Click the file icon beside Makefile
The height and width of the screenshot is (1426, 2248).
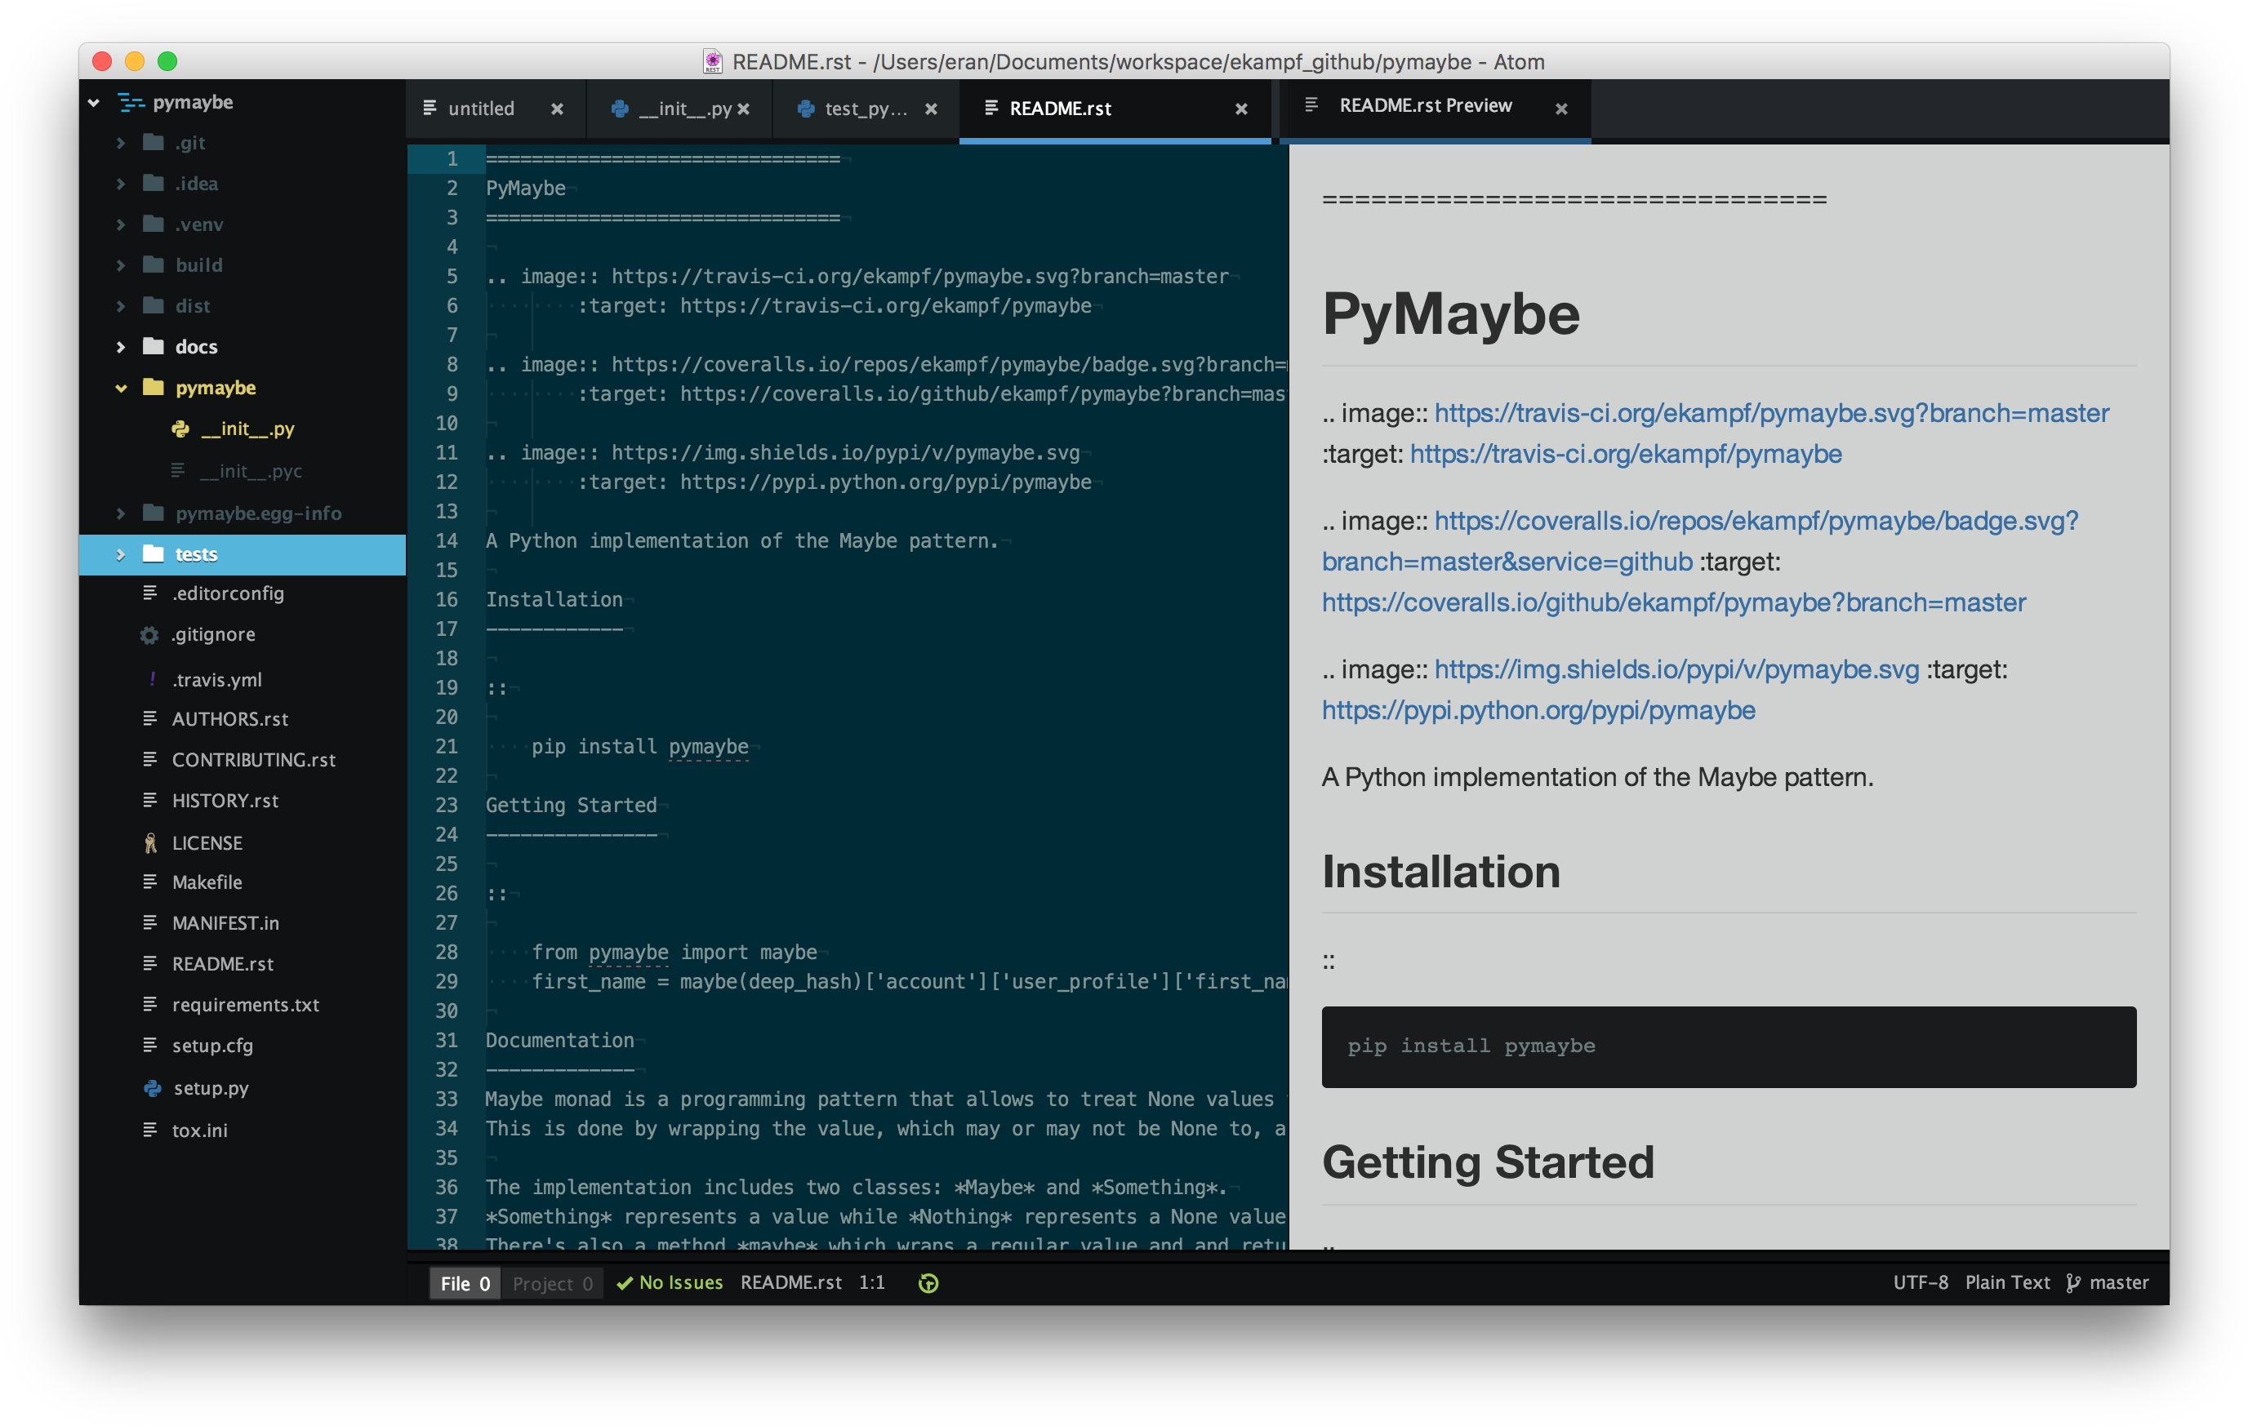coord(149,882)
